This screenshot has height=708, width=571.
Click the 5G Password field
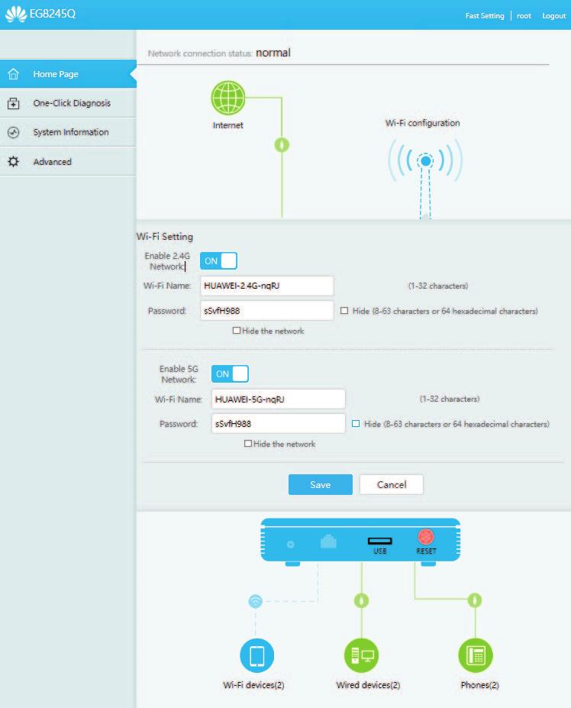pyautogui.click(x=279, y=424)
